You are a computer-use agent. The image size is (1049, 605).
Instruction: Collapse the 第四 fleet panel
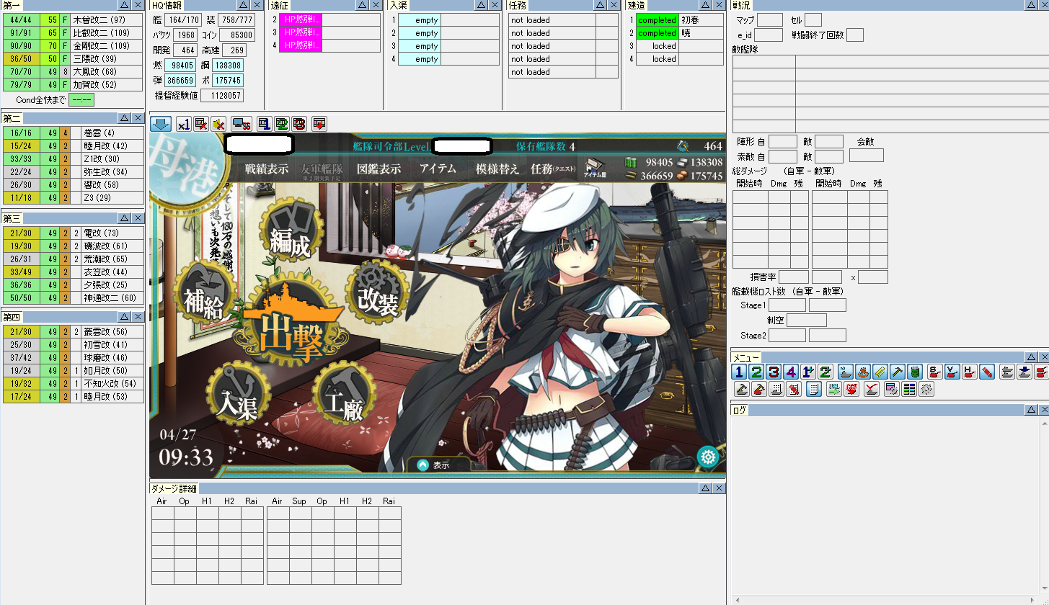coord(125,317)
